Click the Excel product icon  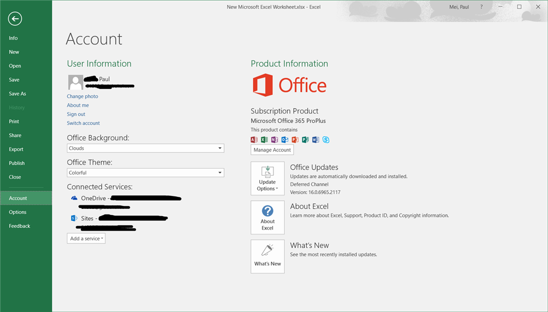264,140
